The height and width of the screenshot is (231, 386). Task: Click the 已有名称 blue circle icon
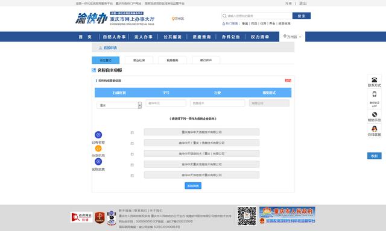[98, 135]
